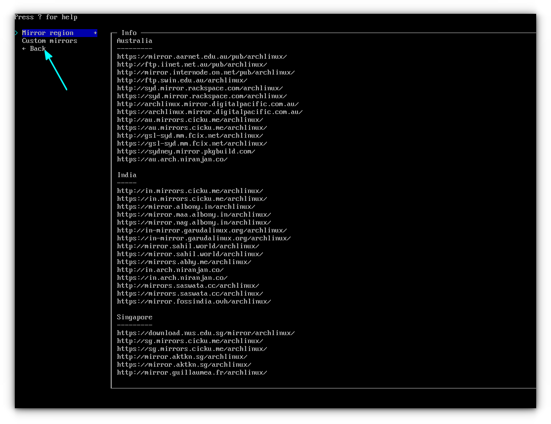
Task: Select the Back option
Action: pyautogui.click(x=35, y=48)
